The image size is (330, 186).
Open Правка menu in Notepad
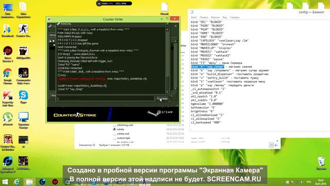click(x=204, y=17)
